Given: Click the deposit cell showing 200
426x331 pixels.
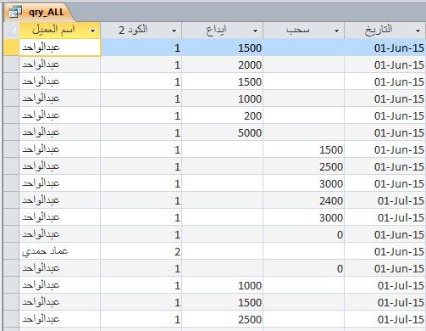Looking at the screenshot, I should (x=223, y=115).
